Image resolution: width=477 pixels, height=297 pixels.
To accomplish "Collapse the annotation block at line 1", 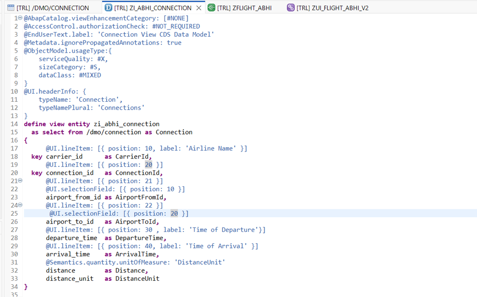I will coord(20,18).
